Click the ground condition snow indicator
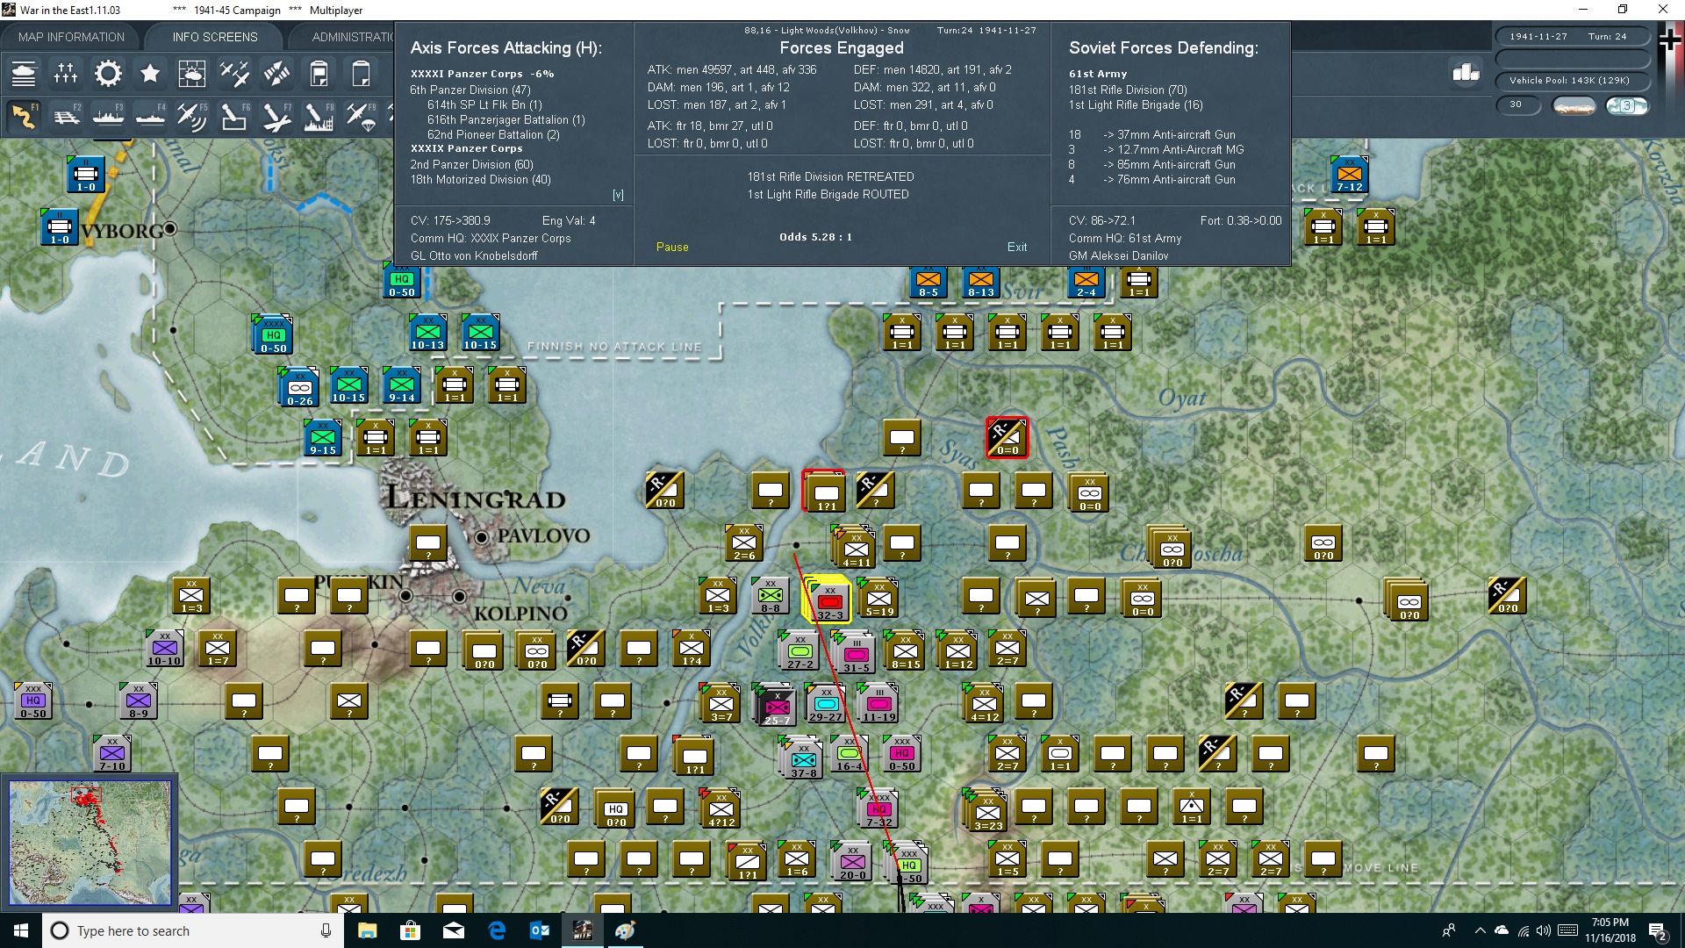Image resolution: width=1685 pixels, height=948 pixels. click(x=1574, y=105)
